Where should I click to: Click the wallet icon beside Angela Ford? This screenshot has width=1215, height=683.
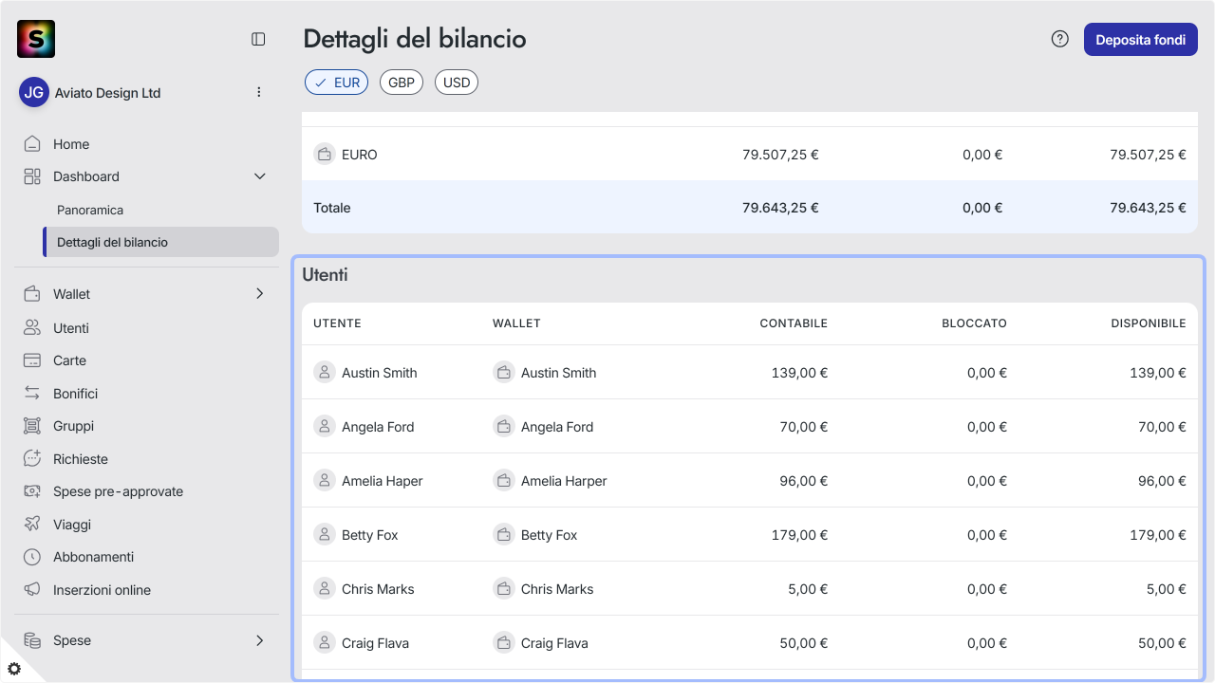(x=504, y=427)
